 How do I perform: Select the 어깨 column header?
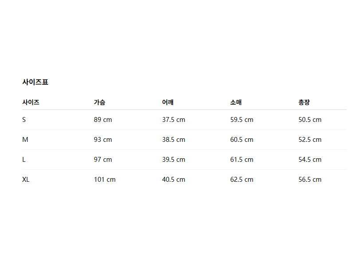click(168, 102)
